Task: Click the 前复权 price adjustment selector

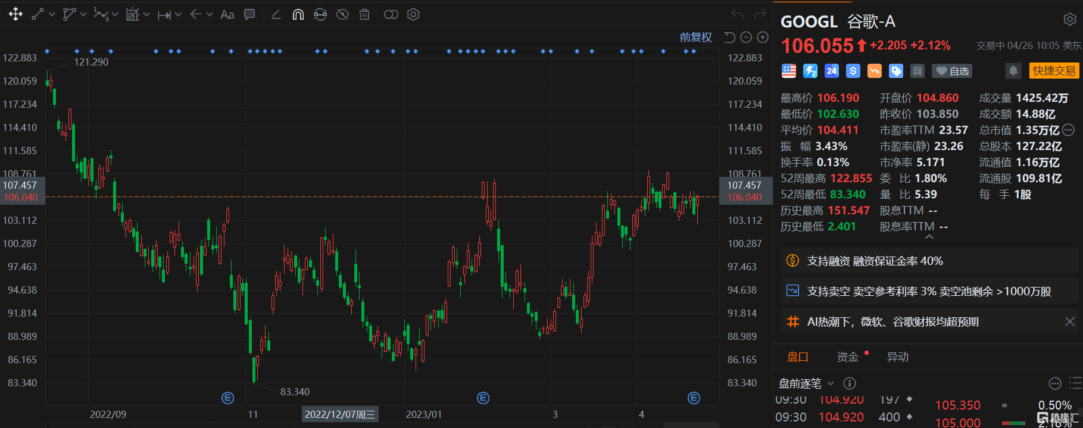Action: point(696,38)
